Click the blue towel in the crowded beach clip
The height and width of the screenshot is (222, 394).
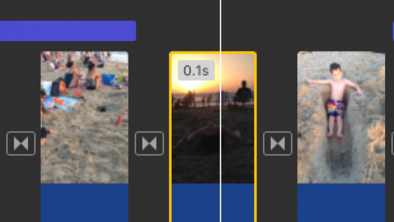60,103
